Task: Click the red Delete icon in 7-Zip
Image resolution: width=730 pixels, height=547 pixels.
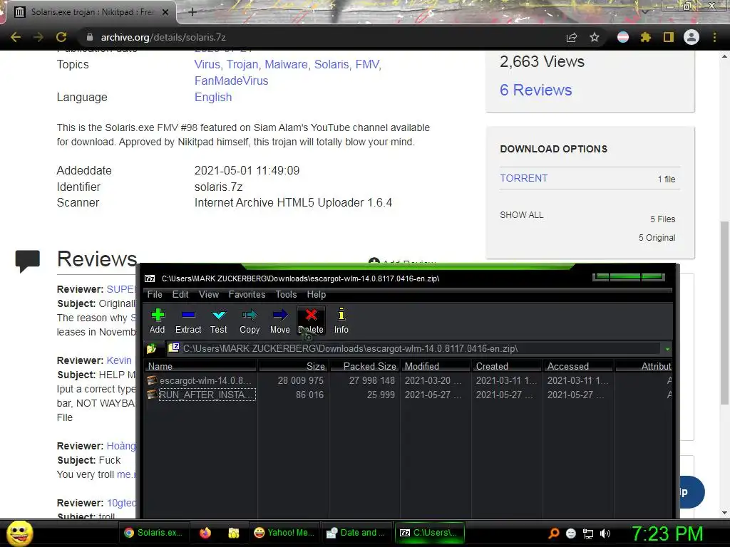Action: 311,321
